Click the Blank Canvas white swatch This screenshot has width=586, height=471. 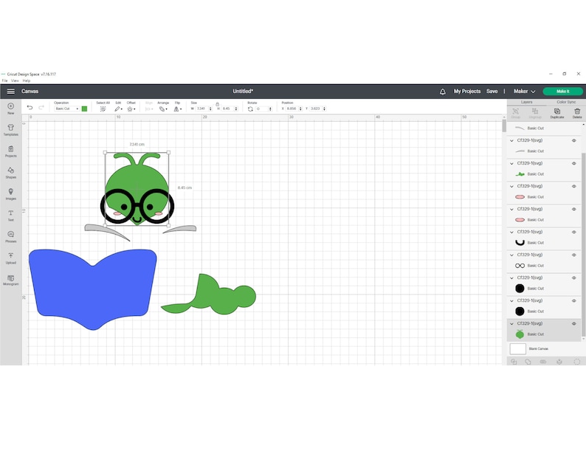(517, 348)
